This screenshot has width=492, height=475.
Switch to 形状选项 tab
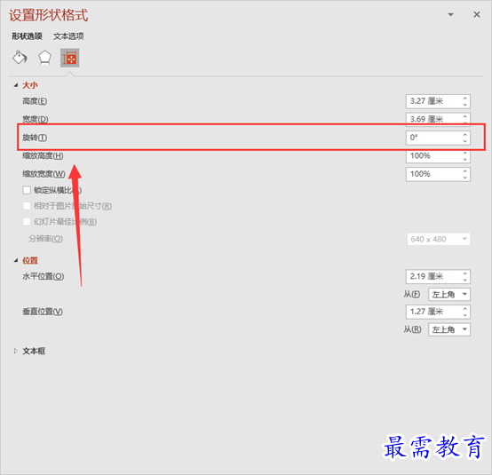click(27, 36)
